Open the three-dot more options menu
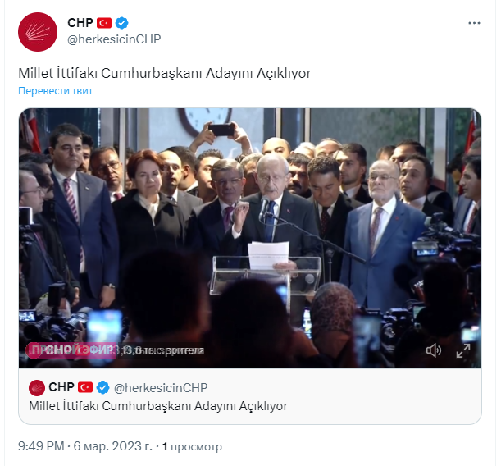 [474, 23]
